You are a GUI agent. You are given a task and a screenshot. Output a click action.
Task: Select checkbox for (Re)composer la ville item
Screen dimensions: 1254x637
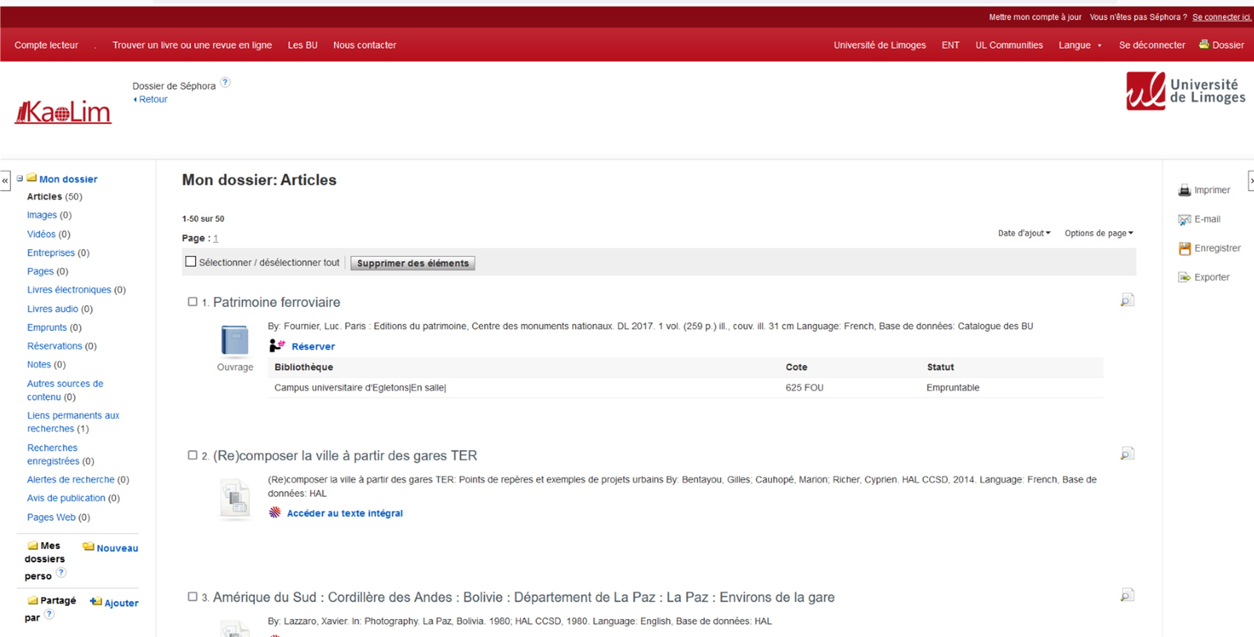point(192,455)
